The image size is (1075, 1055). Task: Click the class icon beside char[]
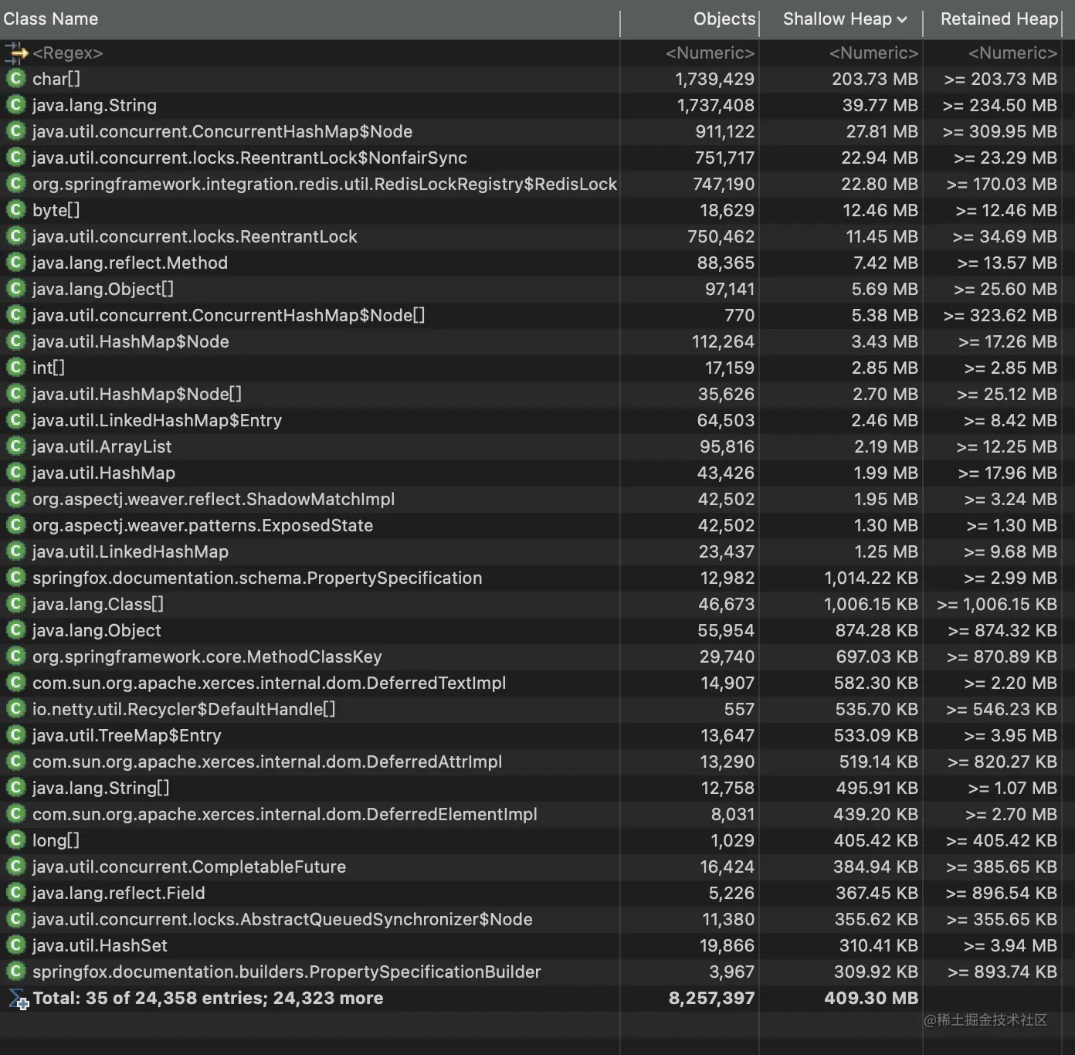coord(15,79)
